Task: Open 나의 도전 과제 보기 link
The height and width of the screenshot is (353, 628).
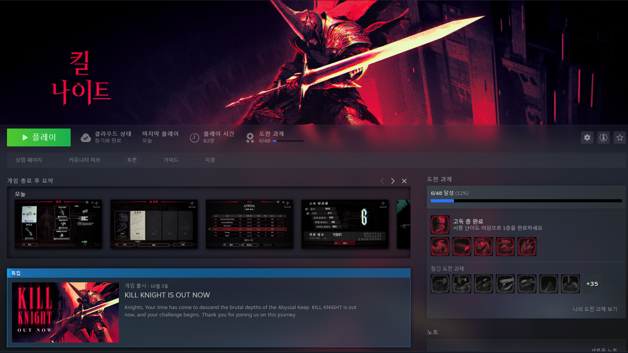Action: click(595, 309)
